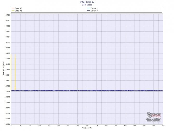Click the 3151.0 y-axis value
This screenshot has width=174, height=131.
point(8,70)
